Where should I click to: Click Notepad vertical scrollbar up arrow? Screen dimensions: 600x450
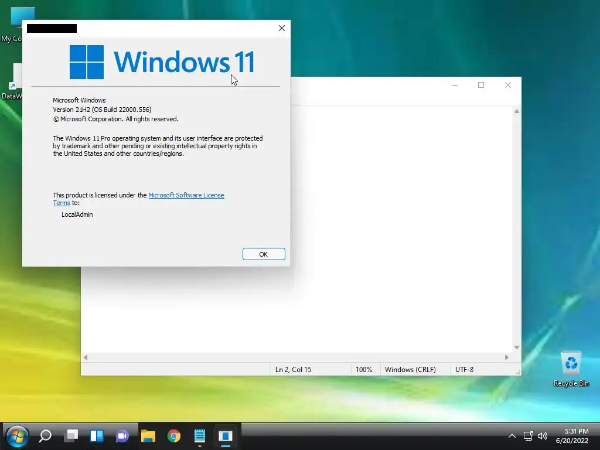tap(517, 111)
